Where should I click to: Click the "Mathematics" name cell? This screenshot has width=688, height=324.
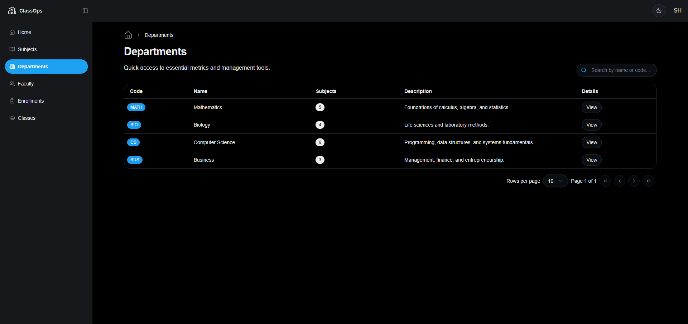pyautogui.click(x=208, y=107)
